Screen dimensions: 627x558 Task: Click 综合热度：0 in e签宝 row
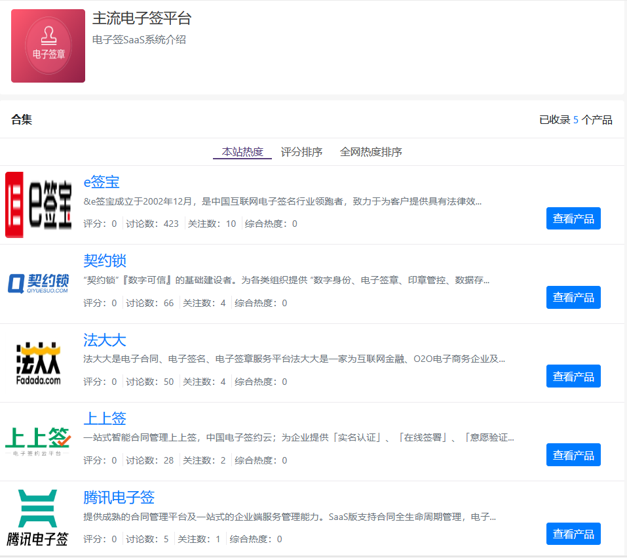pos(271,224)
